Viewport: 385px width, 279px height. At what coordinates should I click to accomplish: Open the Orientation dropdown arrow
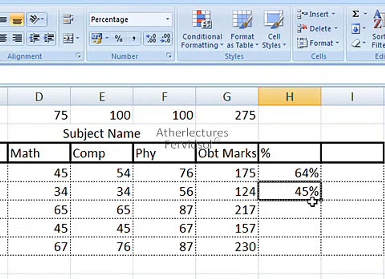[43, 19]
